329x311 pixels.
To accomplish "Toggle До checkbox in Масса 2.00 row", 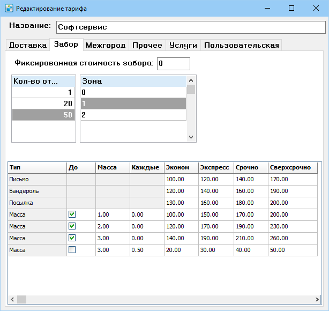I will (x=72, y=226).
